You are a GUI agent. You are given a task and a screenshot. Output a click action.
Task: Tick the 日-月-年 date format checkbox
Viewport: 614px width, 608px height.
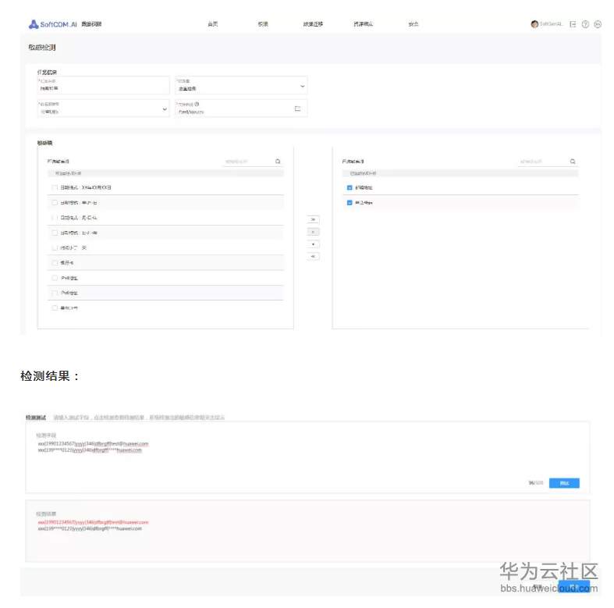coord(55,233)
